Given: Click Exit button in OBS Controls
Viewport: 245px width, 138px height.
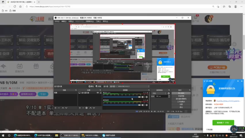Looking at the screenshot, I should (181, 107).
